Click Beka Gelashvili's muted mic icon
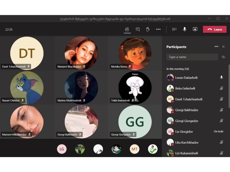230x172 pixels. [x=221, y=88]
